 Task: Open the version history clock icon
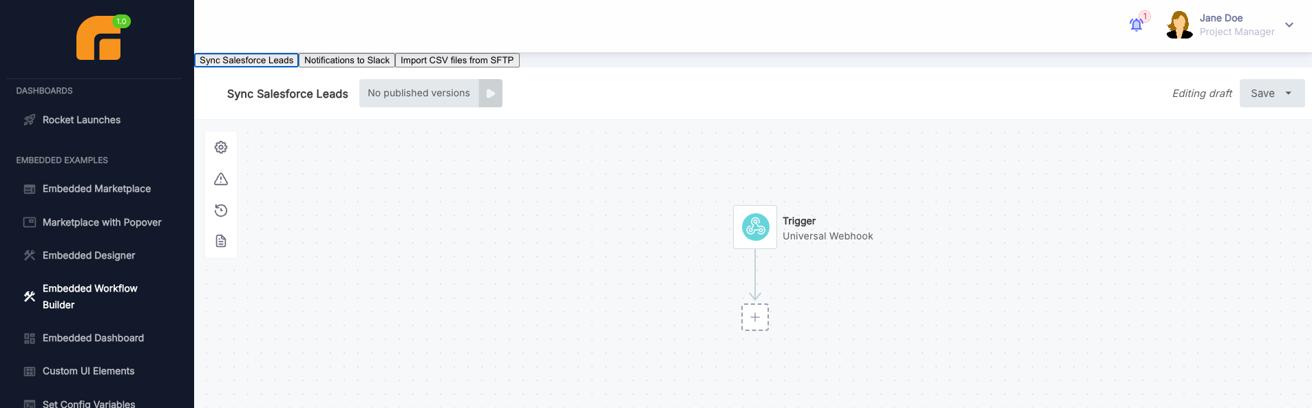[x=221, y=211]
